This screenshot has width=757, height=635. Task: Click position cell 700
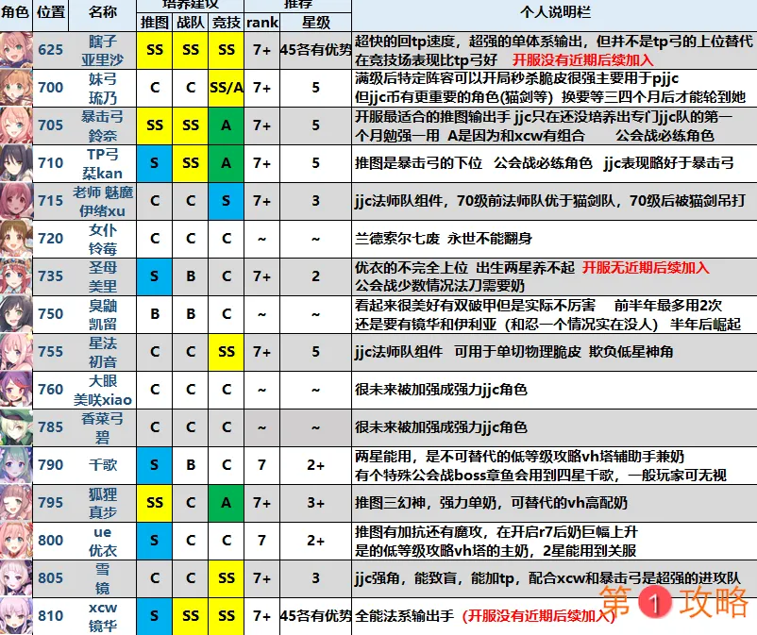click(x=51, y=88)
